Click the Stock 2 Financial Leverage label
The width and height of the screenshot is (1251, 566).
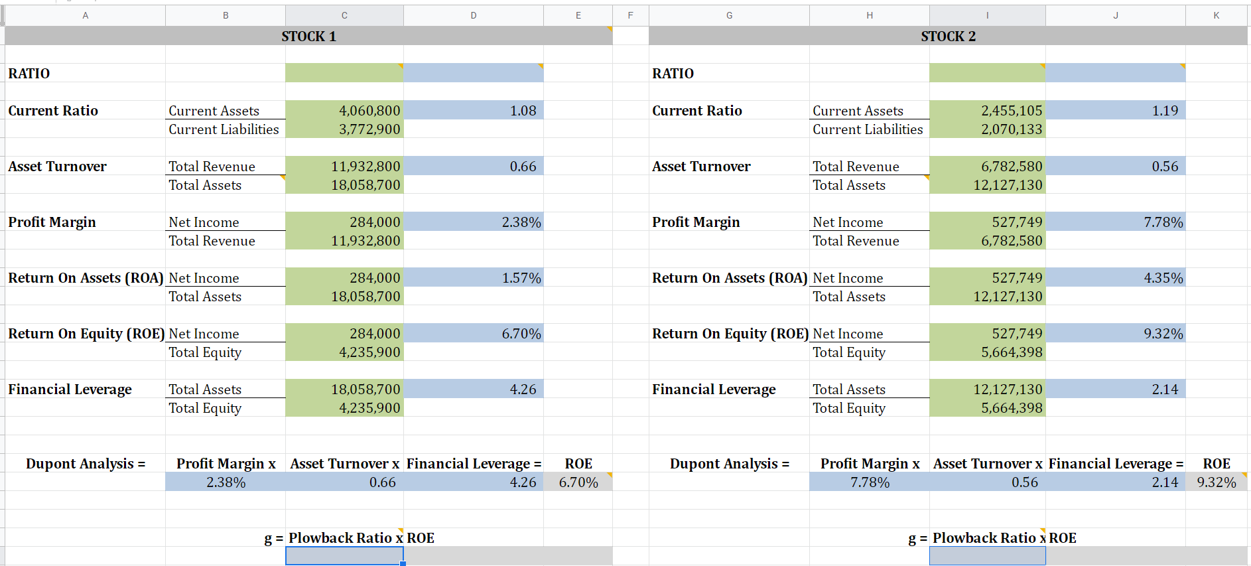point(714,389)
